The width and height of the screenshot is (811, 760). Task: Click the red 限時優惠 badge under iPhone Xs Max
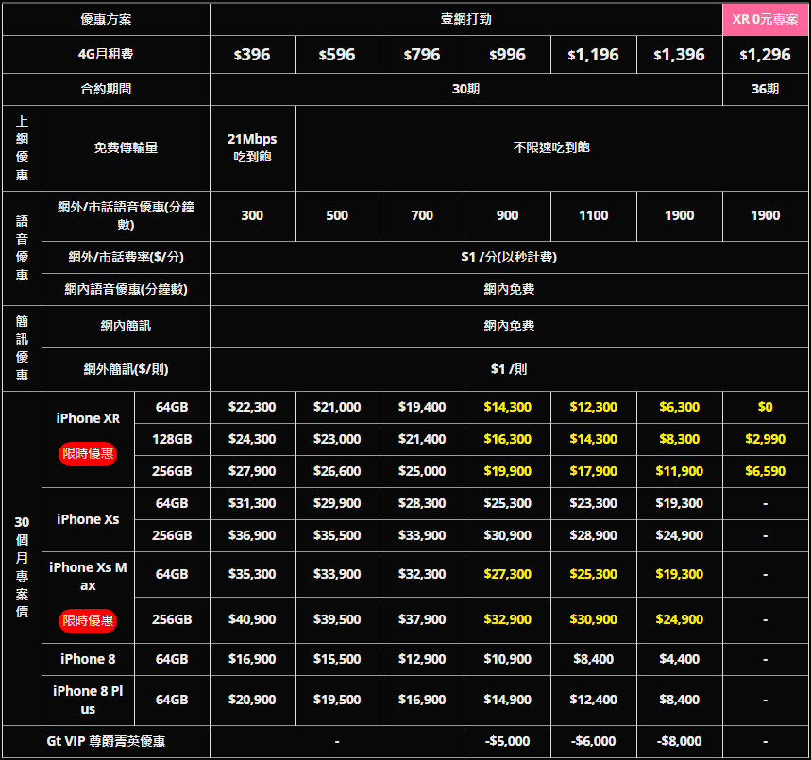pos(88,620)
